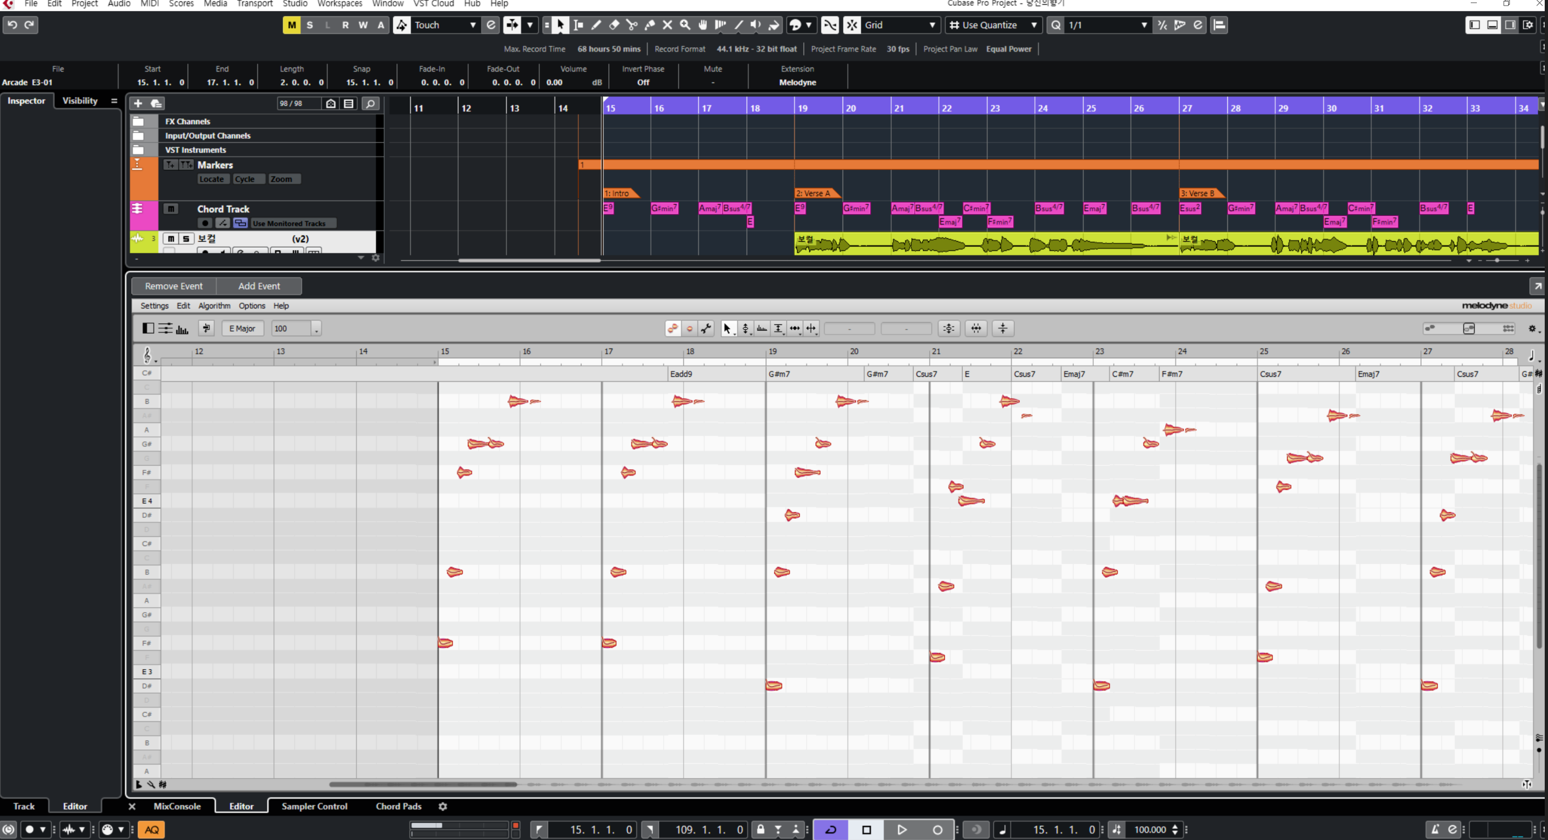Click Record transport button
The height and width of the screenshot is (840, 1548).
click(x=937, y=830)
